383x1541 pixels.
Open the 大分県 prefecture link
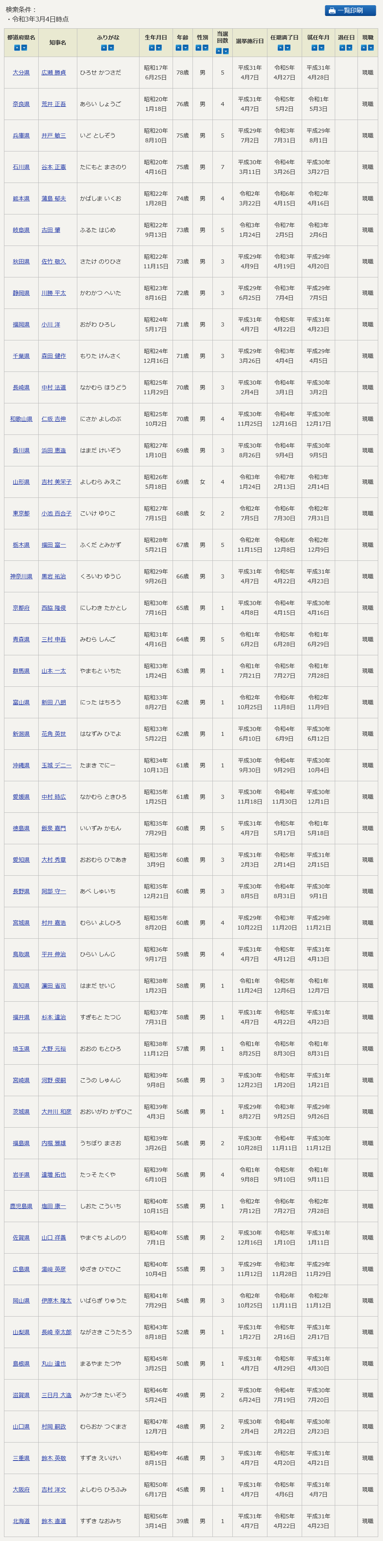(x=21, y=73)
